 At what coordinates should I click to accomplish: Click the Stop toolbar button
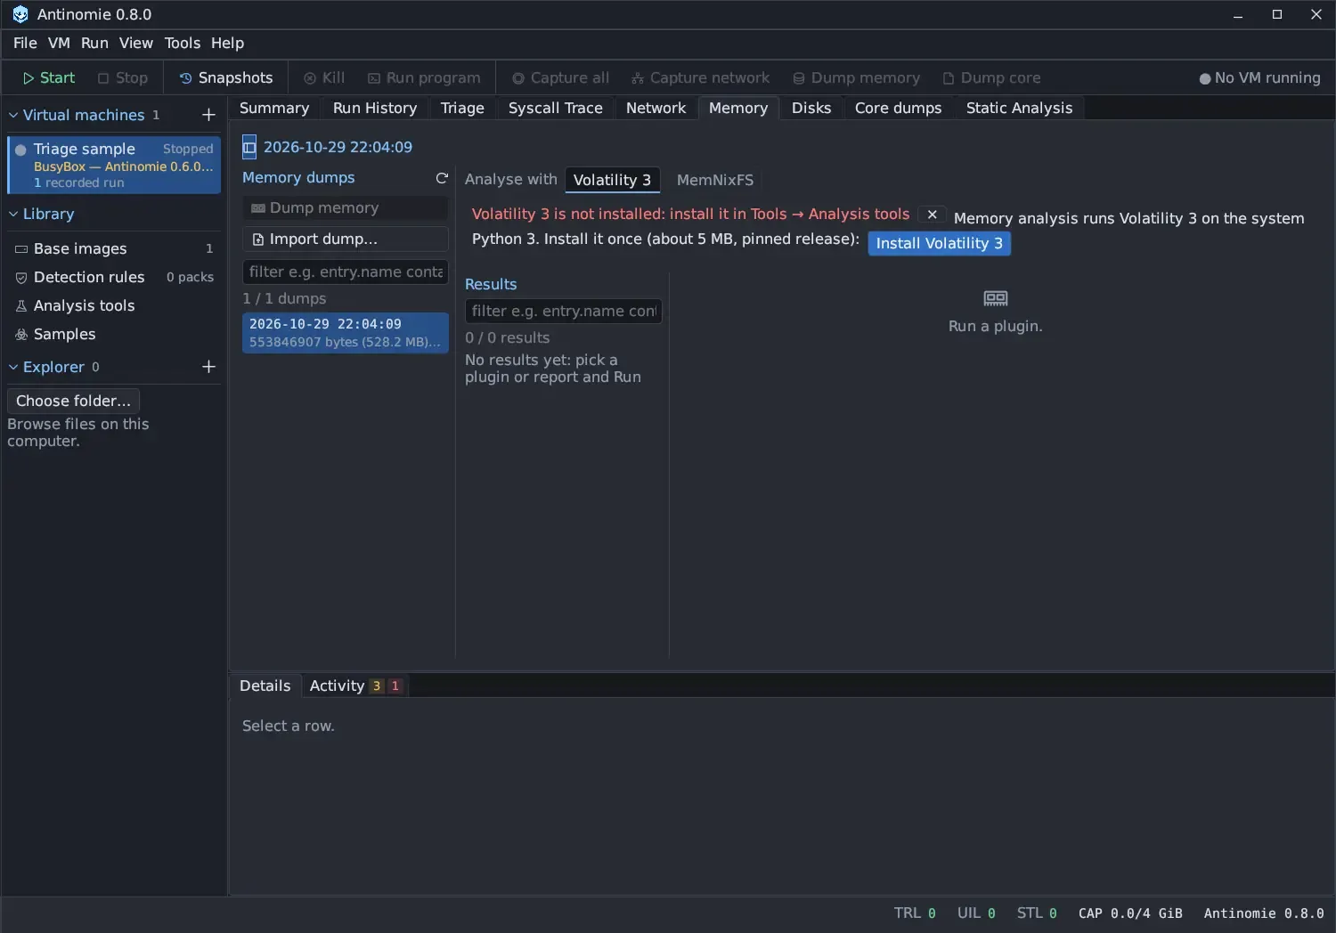(x=123, y=77)
